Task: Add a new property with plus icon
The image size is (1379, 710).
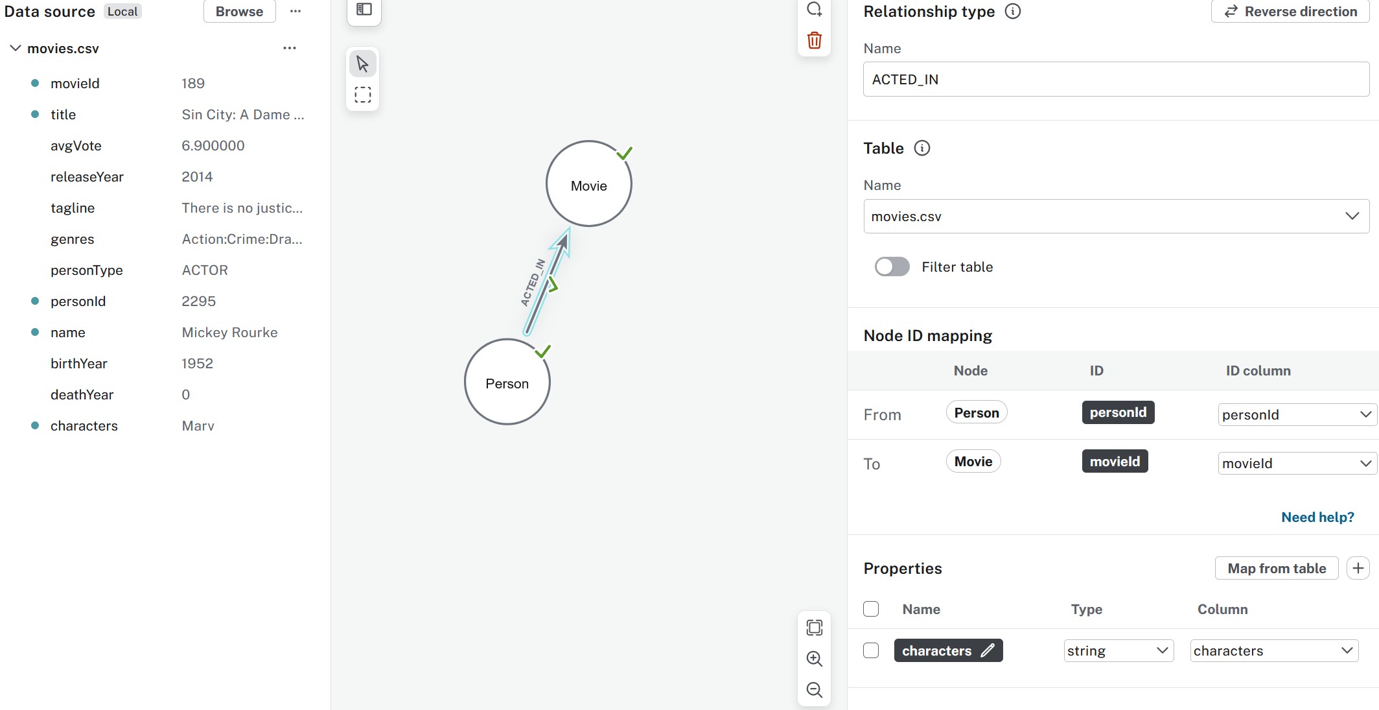Action: pos(1358,569)
